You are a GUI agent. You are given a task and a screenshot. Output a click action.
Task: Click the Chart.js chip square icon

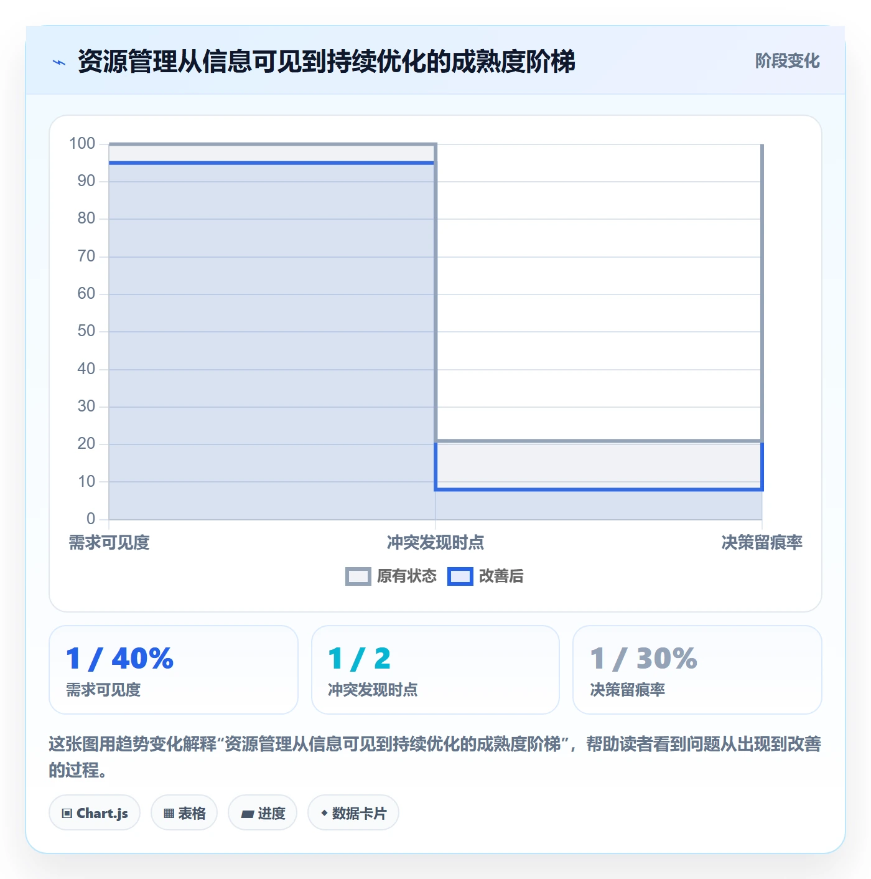67,814
